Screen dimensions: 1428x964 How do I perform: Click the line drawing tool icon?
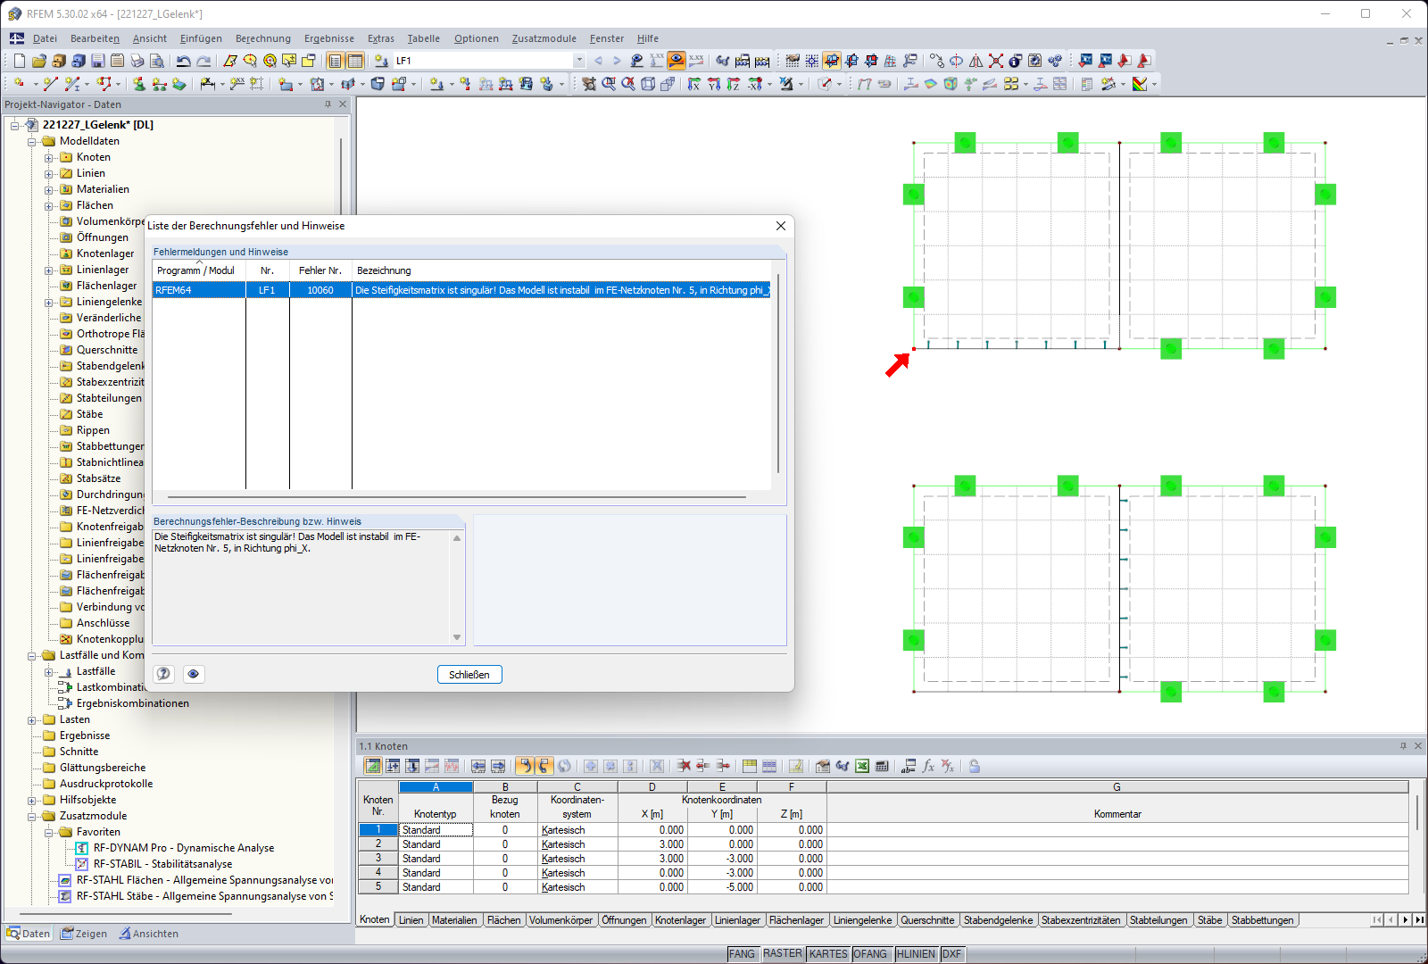[x=50, y=84]
